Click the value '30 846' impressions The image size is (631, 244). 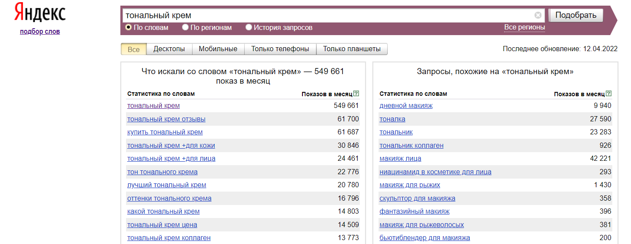click(x=348, y=145)
